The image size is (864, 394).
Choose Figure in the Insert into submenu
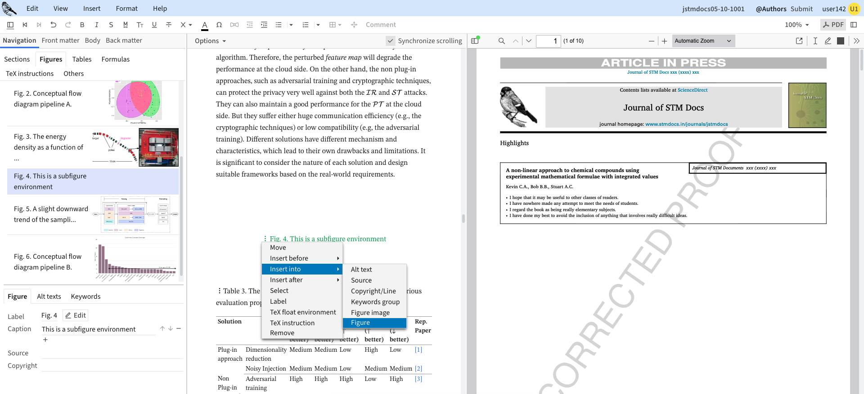click(x=360, y=323)
